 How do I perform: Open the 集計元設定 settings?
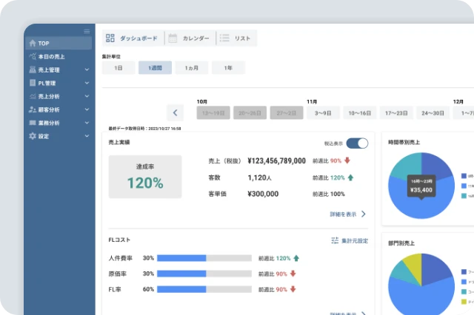coord(349,241)
